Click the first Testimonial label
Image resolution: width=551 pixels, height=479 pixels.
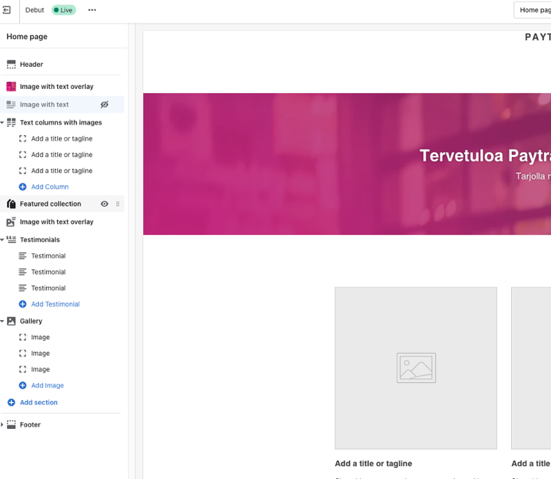[x=48, y=255]
